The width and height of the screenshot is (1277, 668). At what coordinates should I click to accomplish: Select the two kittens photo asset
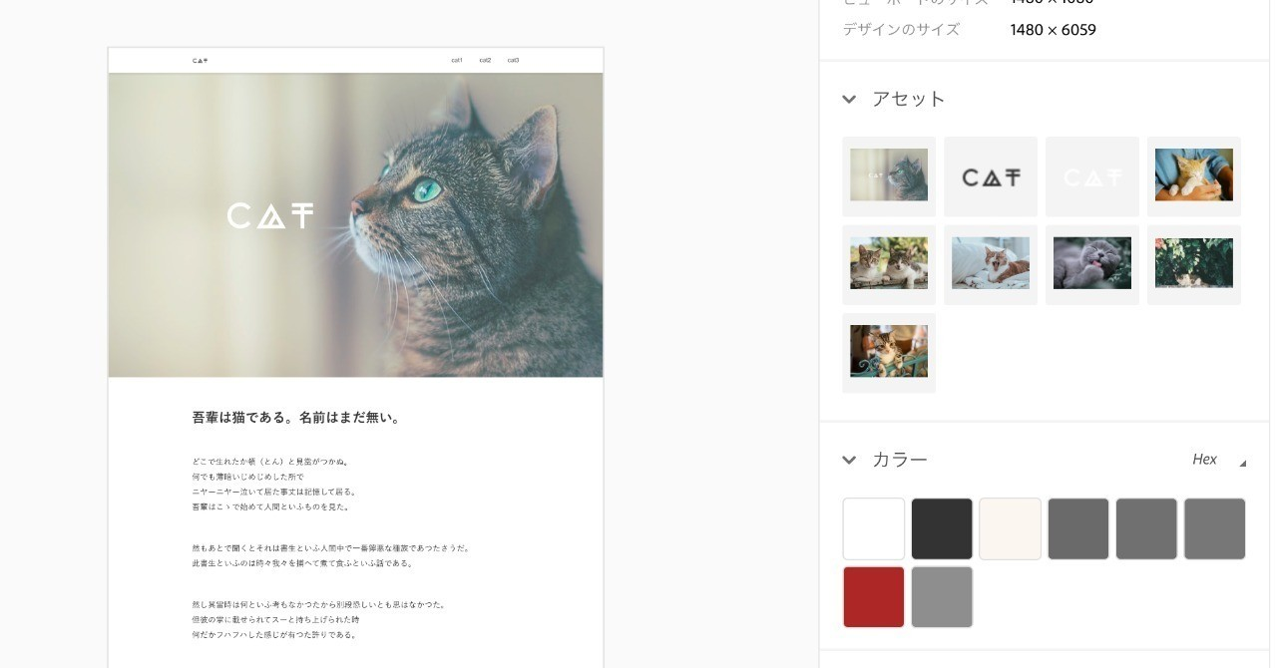point(889,264)
